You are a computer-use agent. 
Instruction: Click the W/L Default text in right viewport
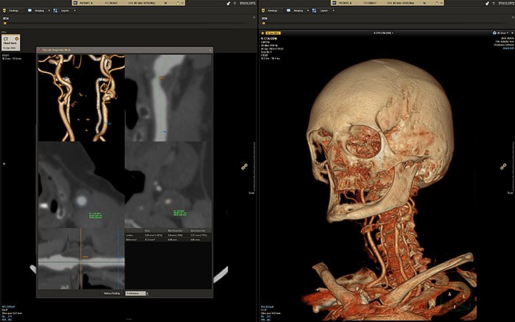(266, 307)
